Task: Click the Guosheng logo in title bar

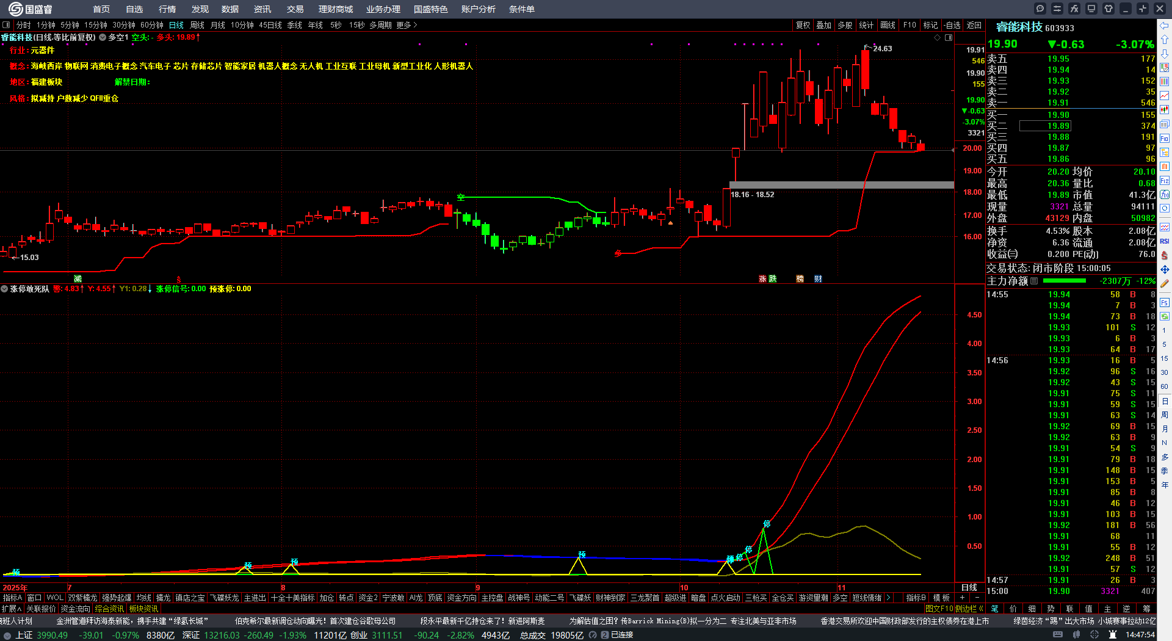Action: 31,9
